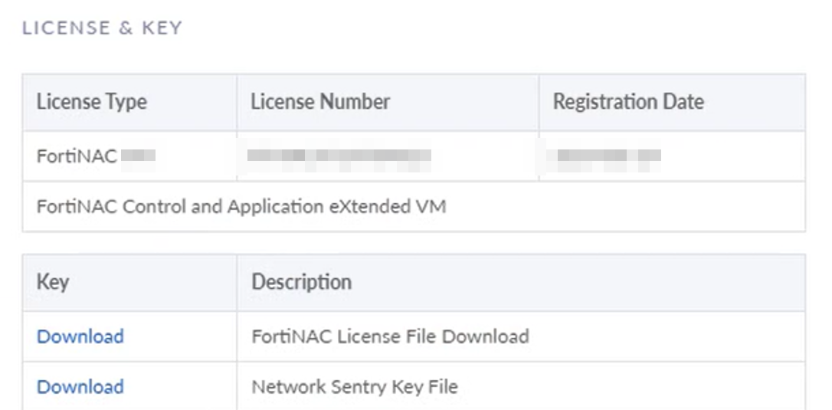The width and height of the screenshot is (832, 410).
Task: Click the FortiNAC Control and Application row
Action: click(x=241, y=207)
